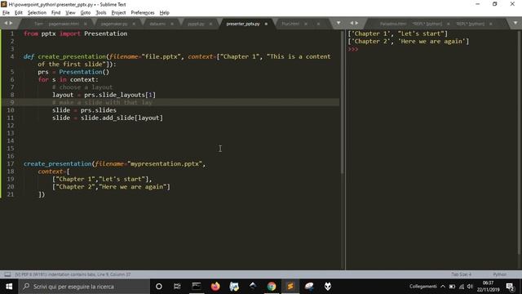Switch to the pagemaker.html tab
Viewport: 522px width, 294px height.
[57, 24]
